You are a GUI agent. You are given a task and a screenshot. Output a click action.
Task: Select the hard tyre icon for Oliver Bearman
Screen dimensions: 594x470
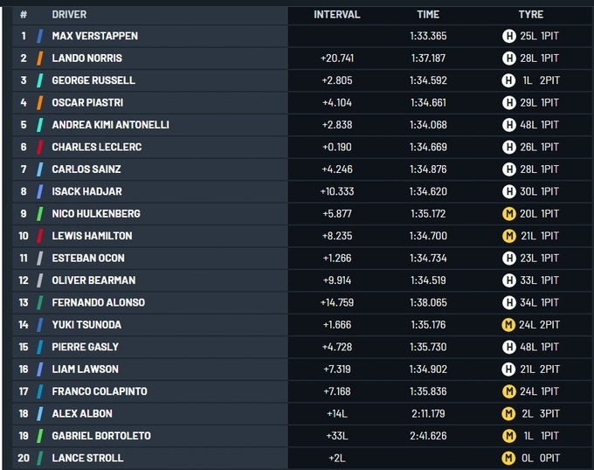coord(508,280)
